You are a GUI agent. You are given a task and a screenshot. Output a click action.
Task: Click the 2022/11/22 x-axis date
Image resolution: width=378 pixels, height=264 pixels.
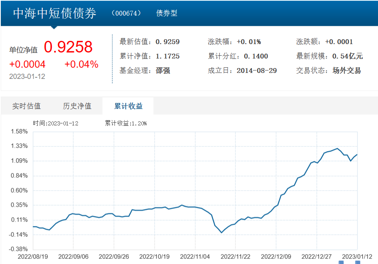[235, 257]
